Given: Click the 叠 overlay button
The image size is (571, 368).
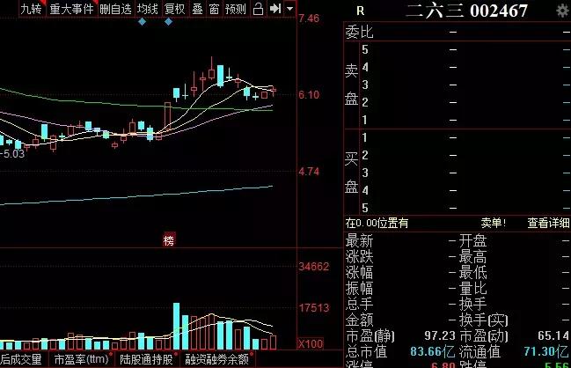Looking at the screenshot, I should (197, 9).
